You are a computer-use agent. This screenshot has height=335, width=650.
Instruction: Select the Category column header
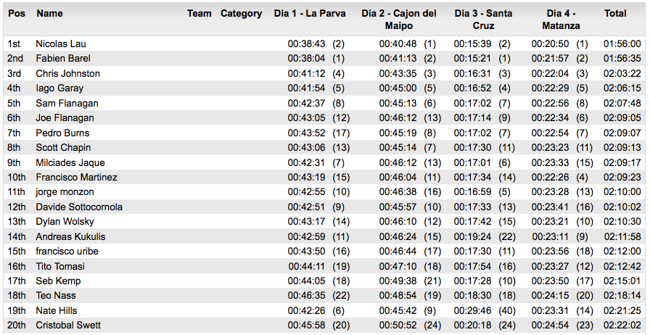click(x=241, y=13)
